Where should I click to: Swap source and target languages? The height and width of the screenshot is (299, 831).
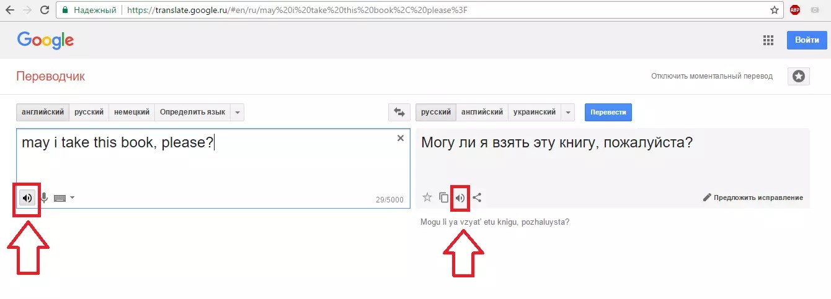pos(399,112)
